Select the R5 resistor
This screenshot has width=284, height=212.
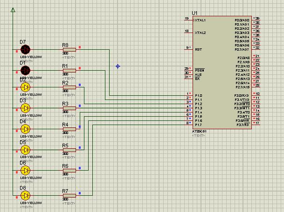[69, 150]
